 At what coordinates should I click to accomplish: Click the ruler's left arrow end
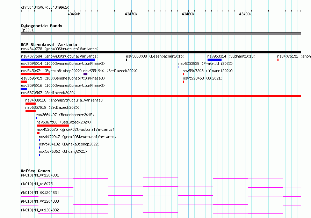pyautogui.click(x=22, y=11)
